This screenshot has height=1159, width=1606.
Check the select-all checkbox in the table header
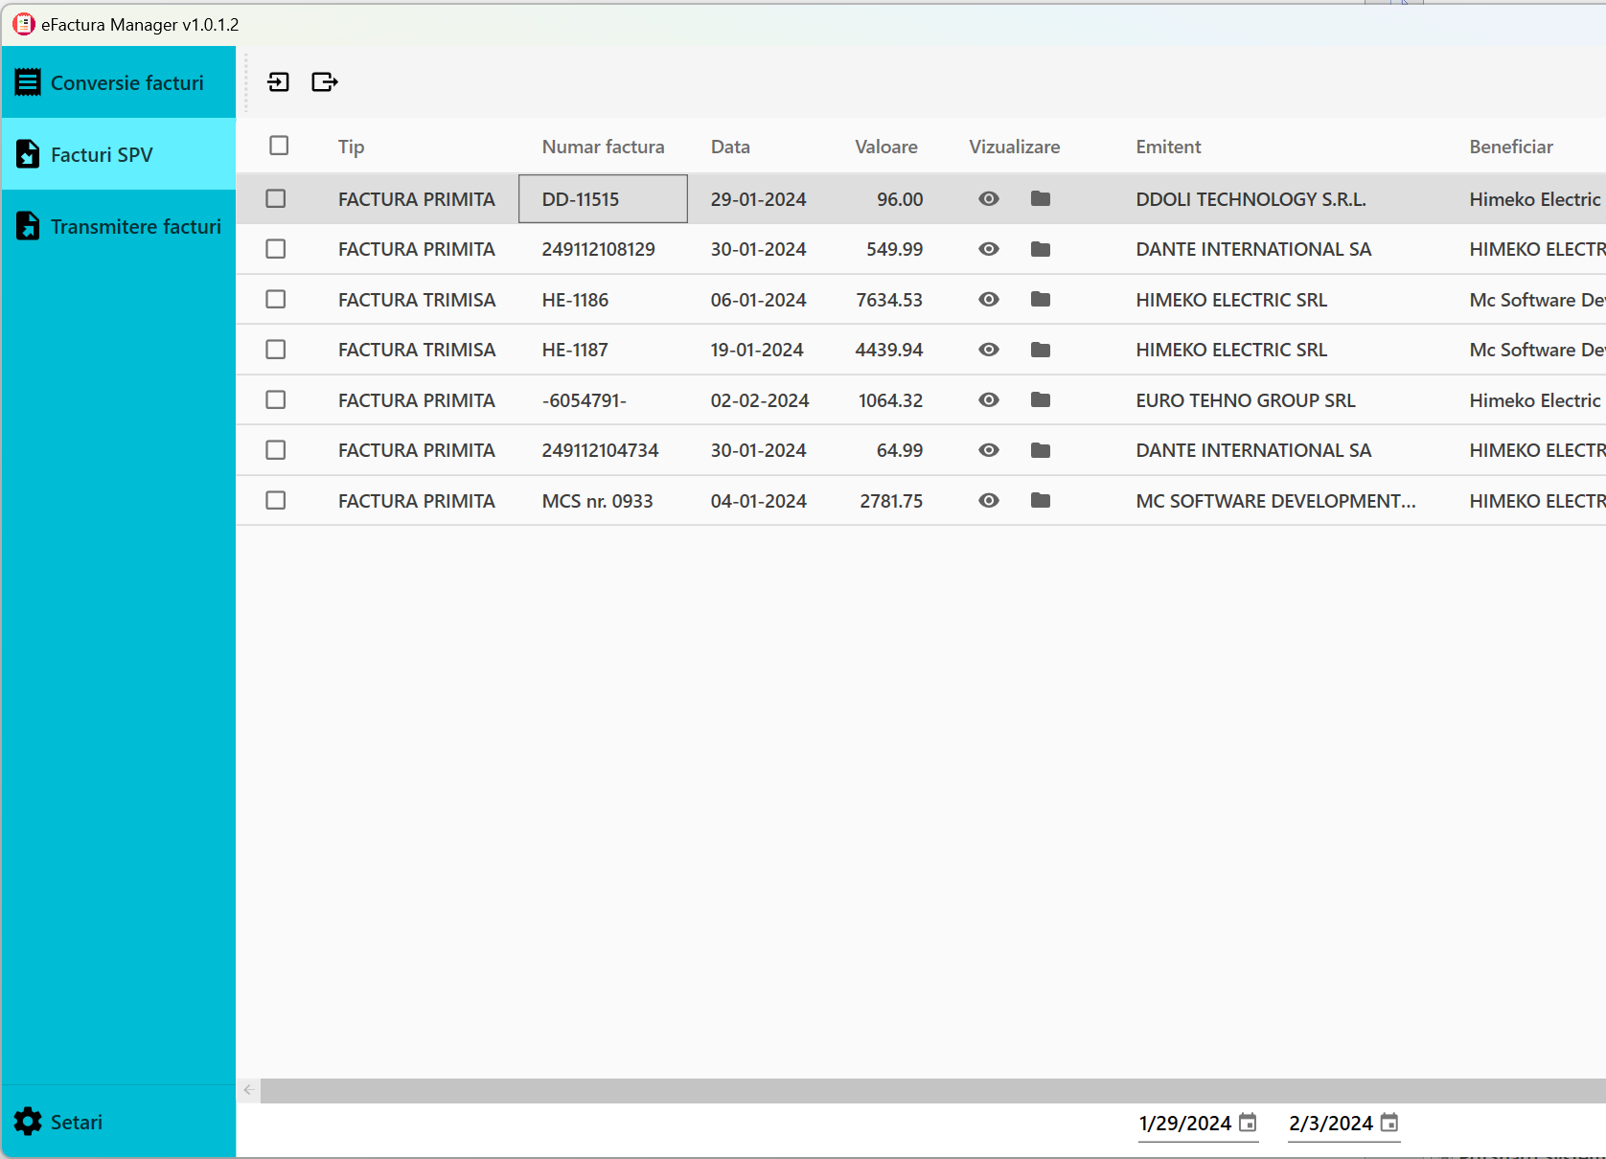coord(278,146)
